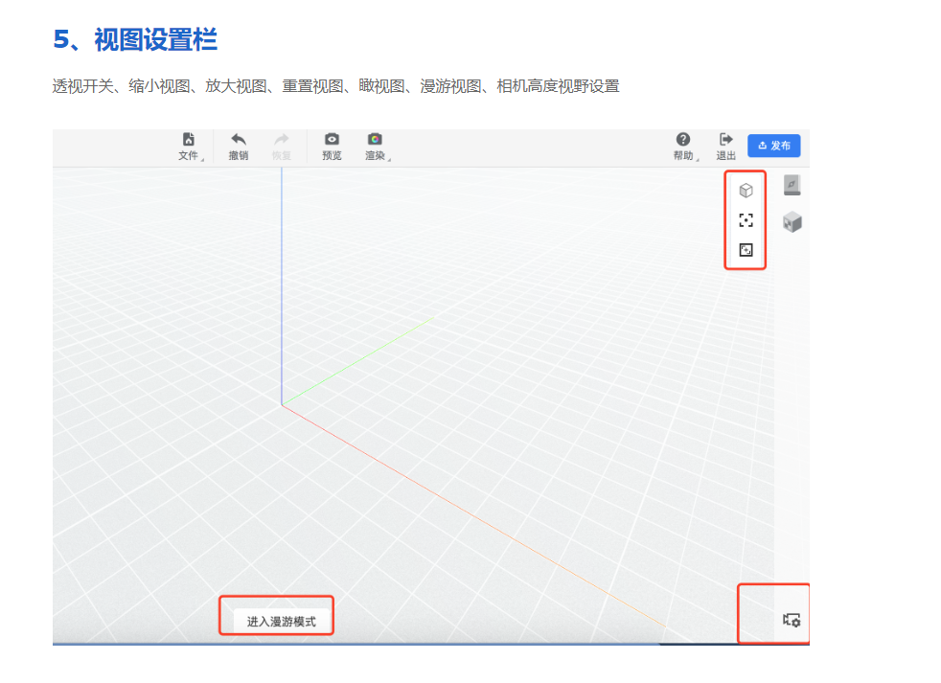Click the 文件 file icon in toolbar
941x683 pixels.
click(189, 141)
